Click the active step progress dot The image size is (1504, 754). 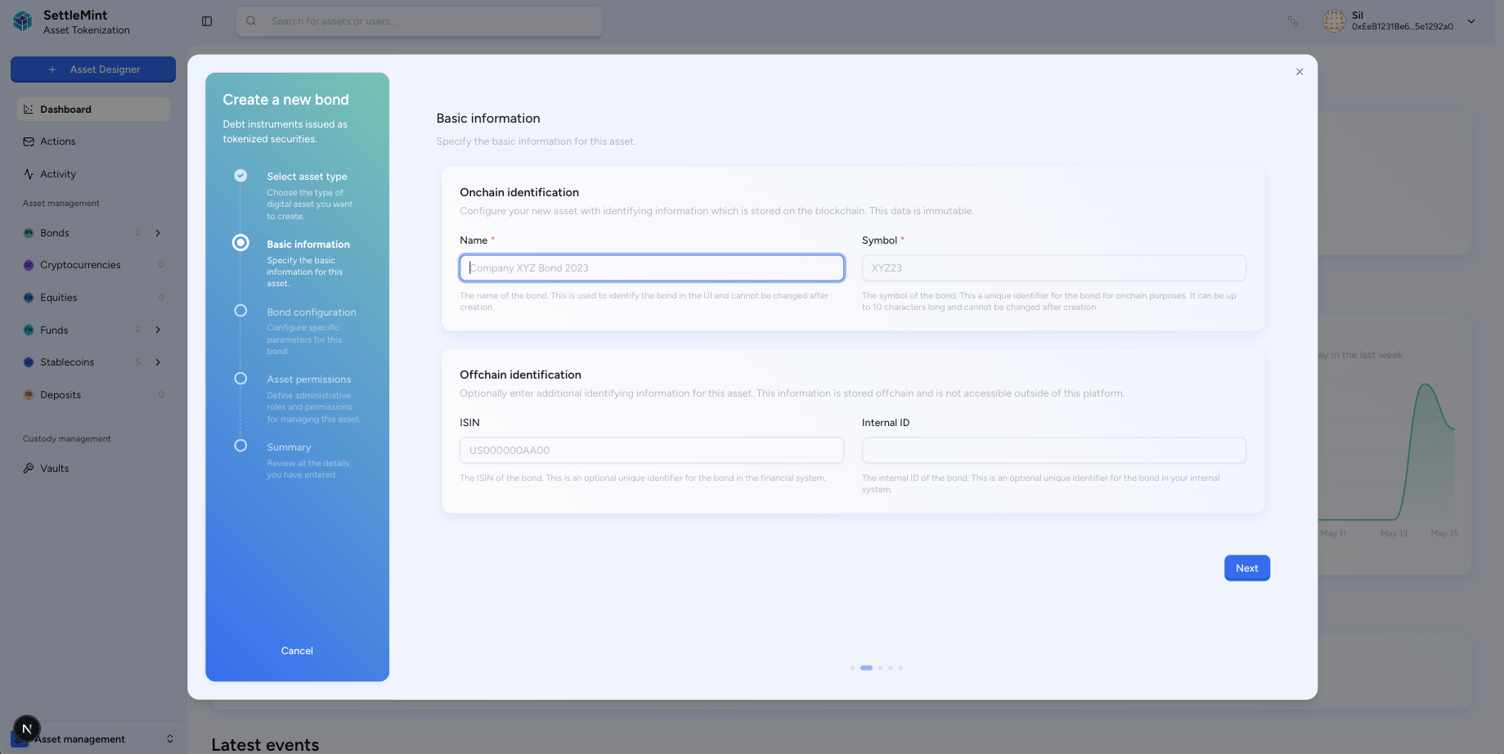coord(866,668)
